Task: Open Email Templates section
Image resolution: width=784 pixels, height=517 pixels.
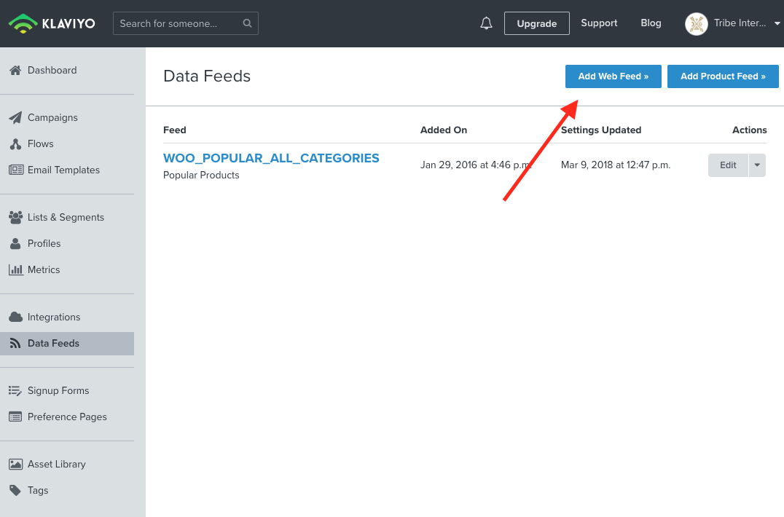Action: 63,170
